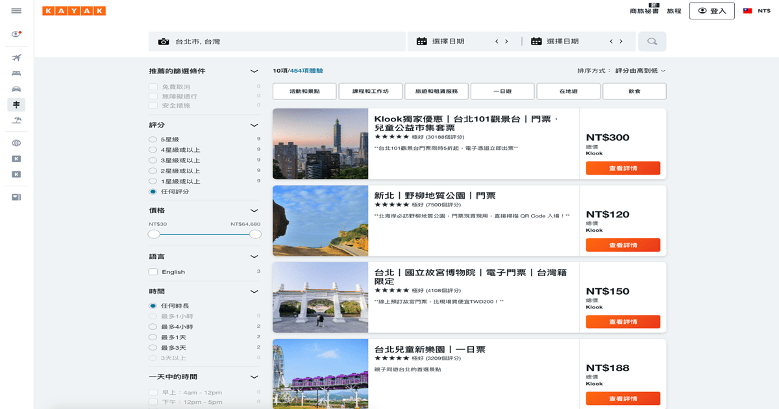Tick the 早上: 4am - 12pm checkbox
The image size is (779, 409).
click(153, 393)
